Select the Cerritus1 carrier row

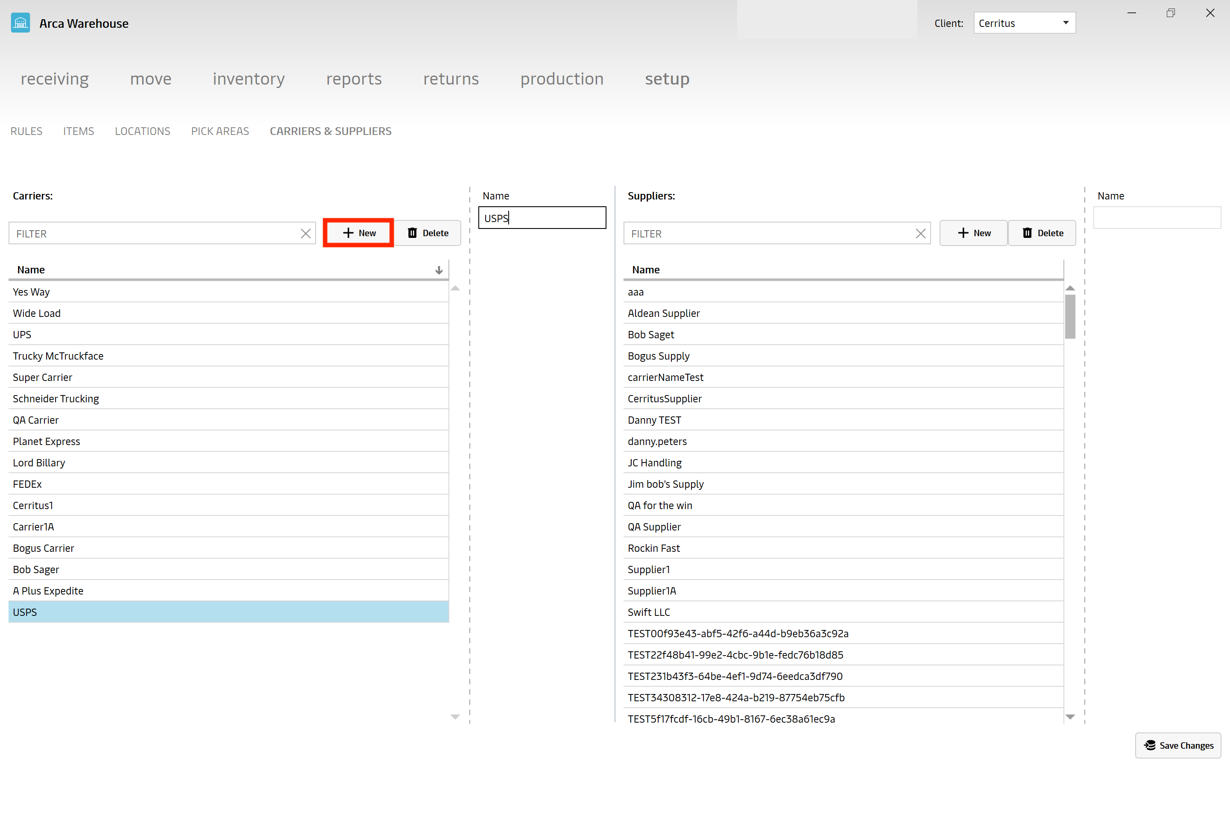[228, 506]
